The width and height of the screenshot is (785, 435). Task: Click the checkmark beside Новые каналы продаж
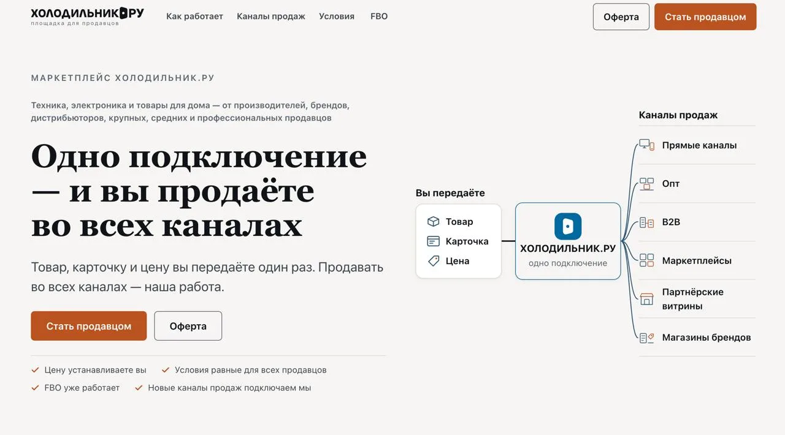click(139, 388)
